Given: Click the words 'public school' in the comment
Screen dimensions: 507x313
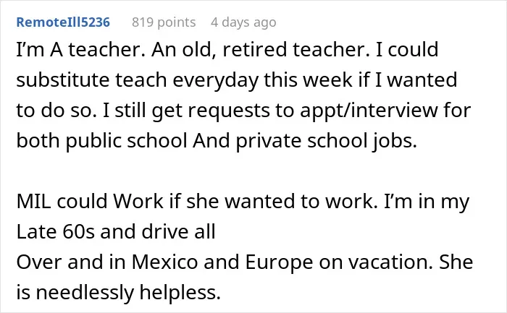Looking at the screenshot, I should pyautogui.click(x=127, y=142).
